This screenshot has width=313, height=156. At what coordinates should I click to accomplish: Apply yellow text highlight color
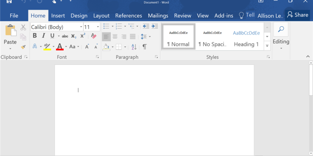tap(47, 47)
